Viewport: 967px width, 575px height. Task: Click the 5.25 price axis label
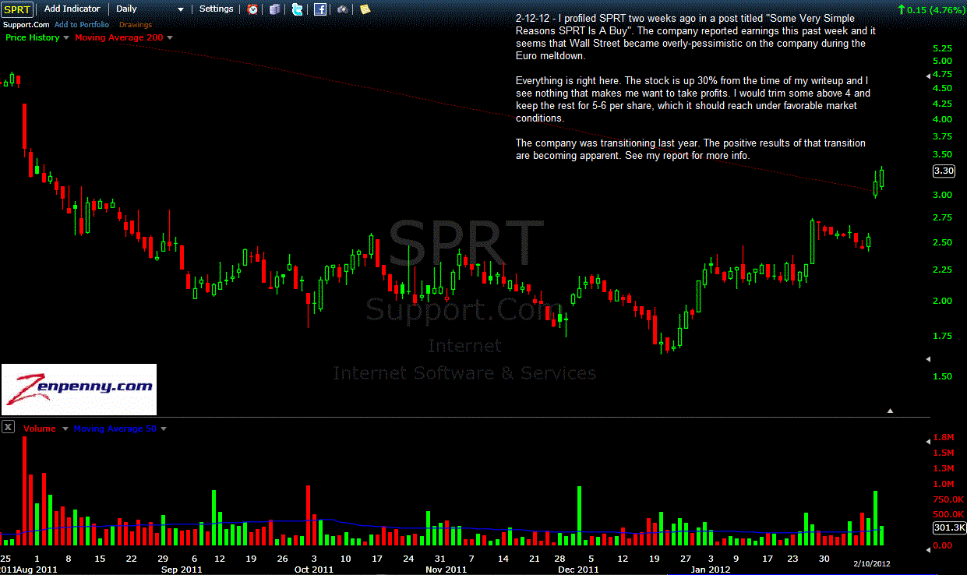(942, 48)
